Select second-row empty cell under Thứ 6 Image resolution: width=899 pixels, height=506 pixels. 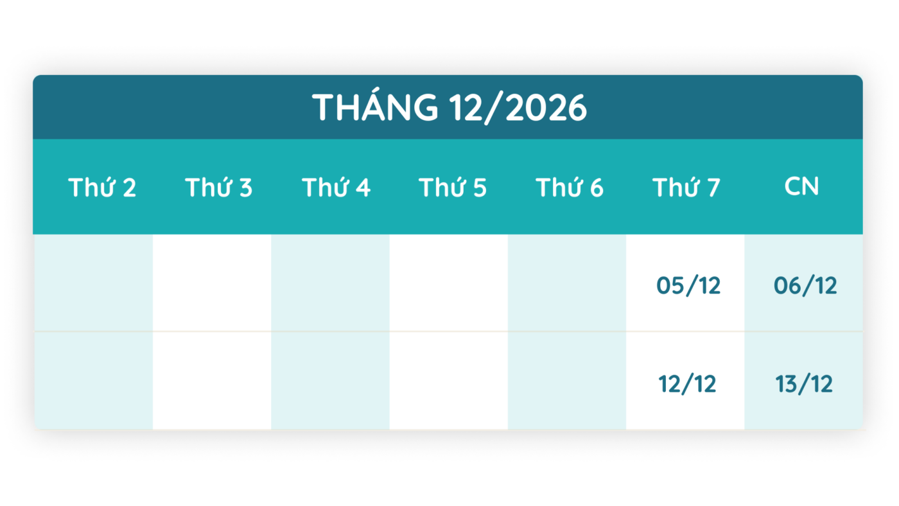(x=567, y=381)
